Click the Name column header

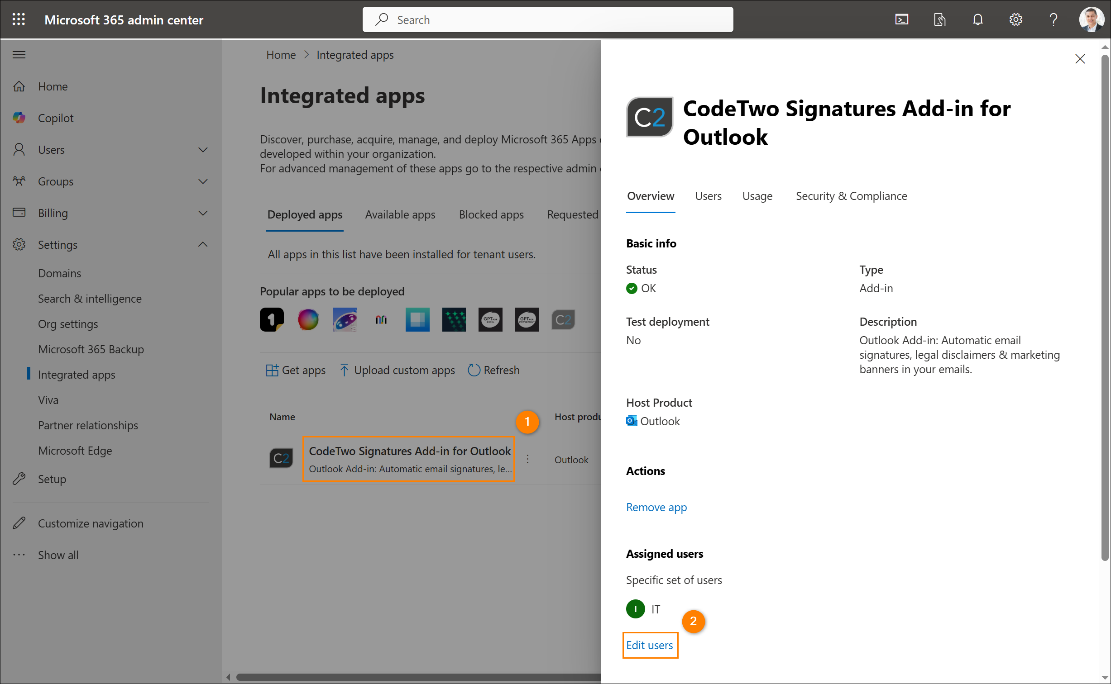(x=282, y=417)
